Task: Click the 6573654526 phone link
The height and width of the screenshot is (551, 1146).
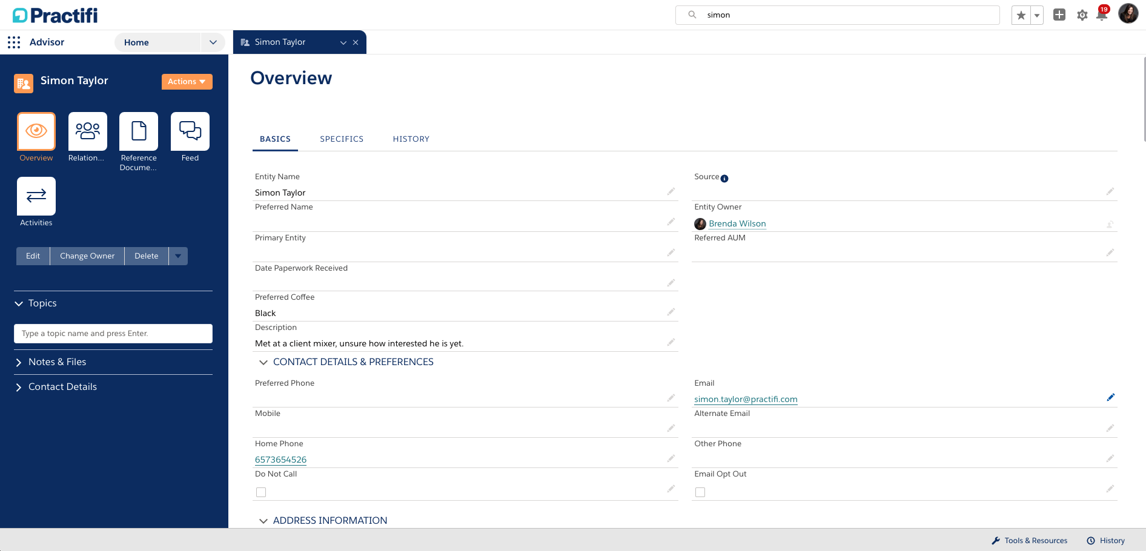Action: (x=280, y=460)
